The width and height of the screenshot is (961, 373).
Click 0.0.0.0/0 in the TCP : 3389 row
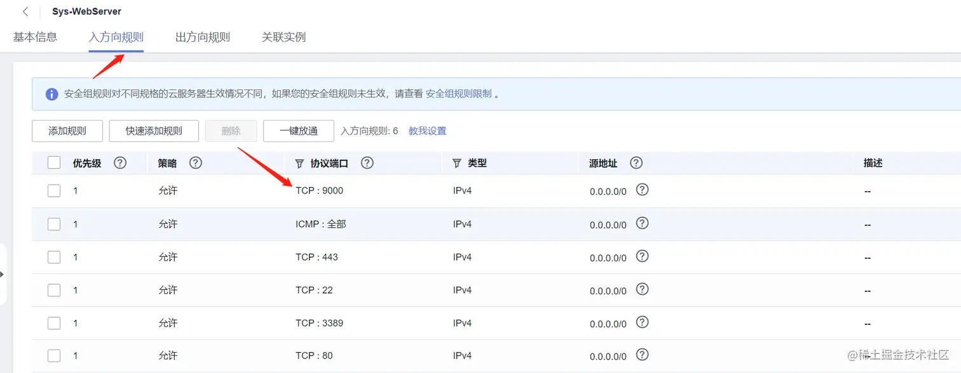[x=608, y=324]
